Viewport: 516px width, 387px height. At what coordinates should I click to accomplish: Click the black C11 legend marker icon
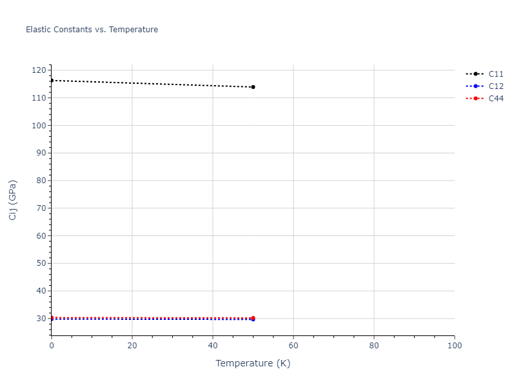click(x=475, y=74)
